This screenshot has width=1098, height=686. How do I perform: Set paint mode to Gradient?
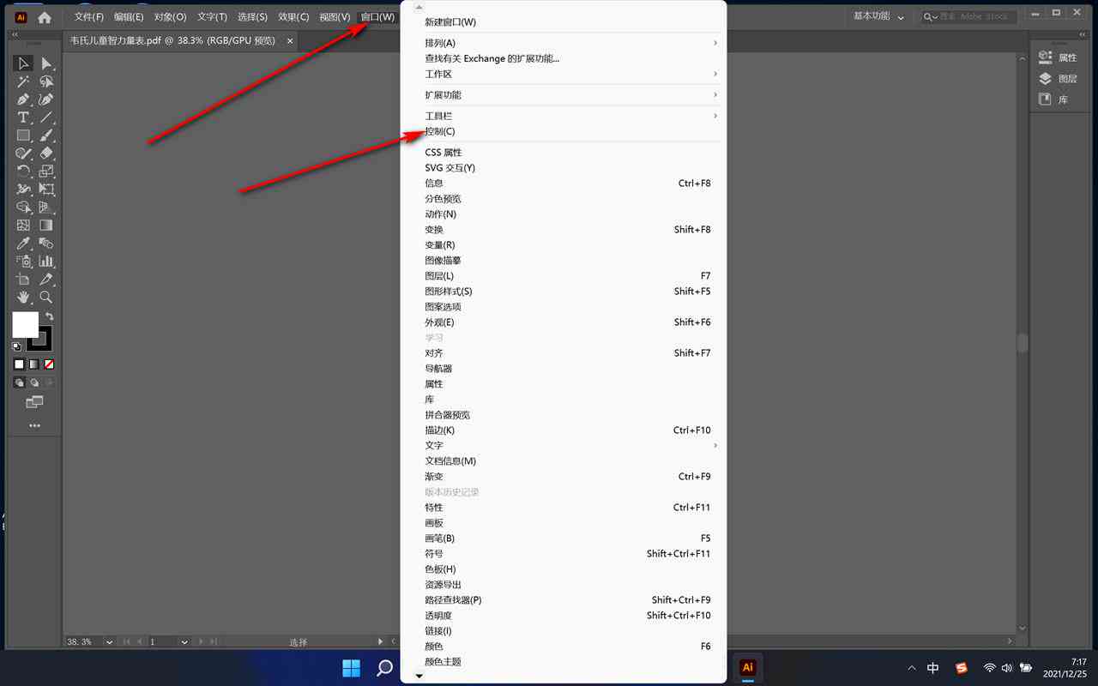coord(34,364)
